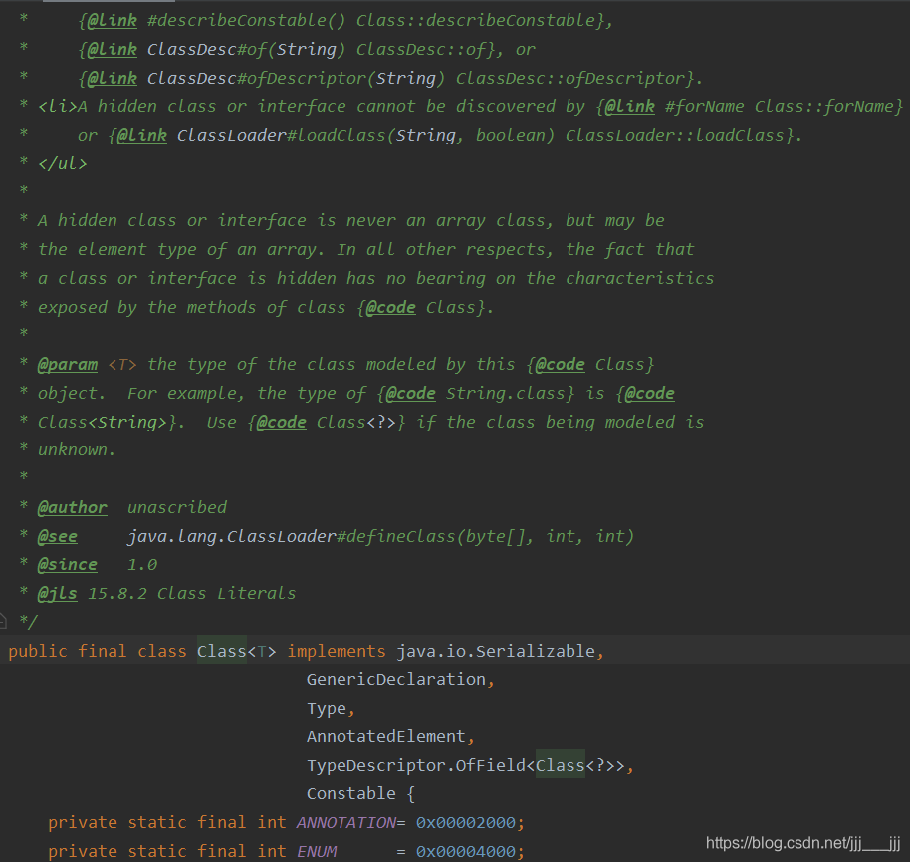Click the @jls 15.8.2 tag
The width and height of the screenshot is (910, 862).
click(x=57, y=593)
